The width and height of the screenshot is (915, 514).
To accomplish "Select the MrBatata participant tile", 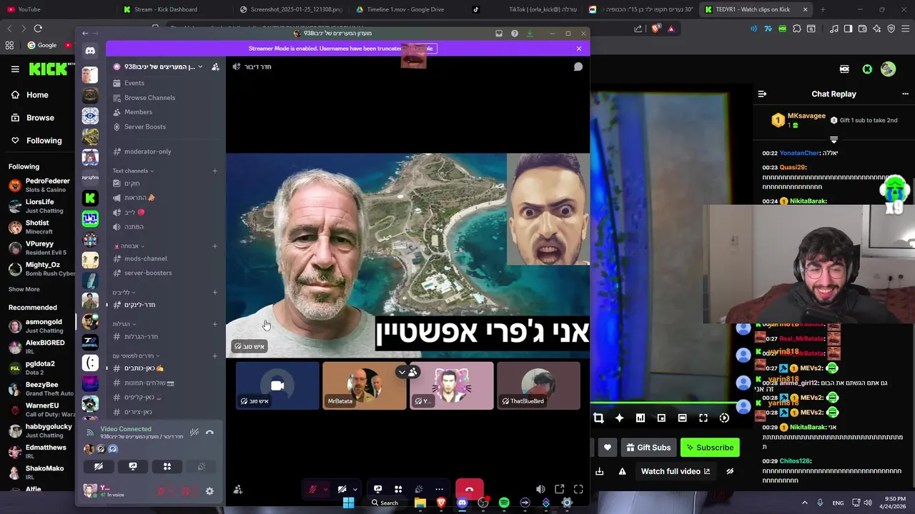I will tap(364, 385).
